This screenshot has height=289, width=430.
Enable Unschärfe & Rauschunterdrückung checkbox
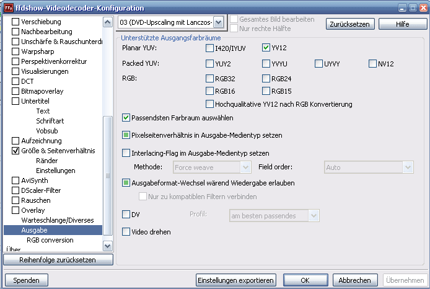click(x=15, y=42)
